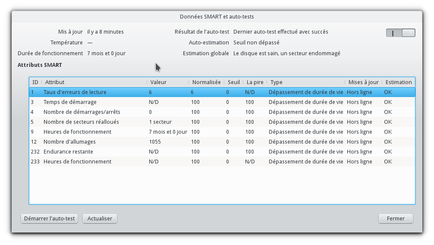Select the Nombre de secteurs réalloués row
This screenshot has height=245, width=434.
222,122
